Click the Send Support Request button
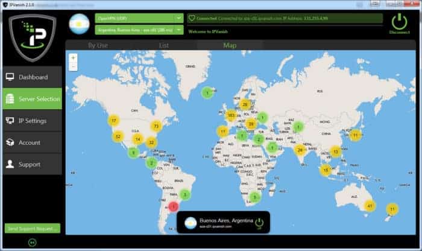Image resolution: width=422 pixels, height=251 pixels. 33,229
